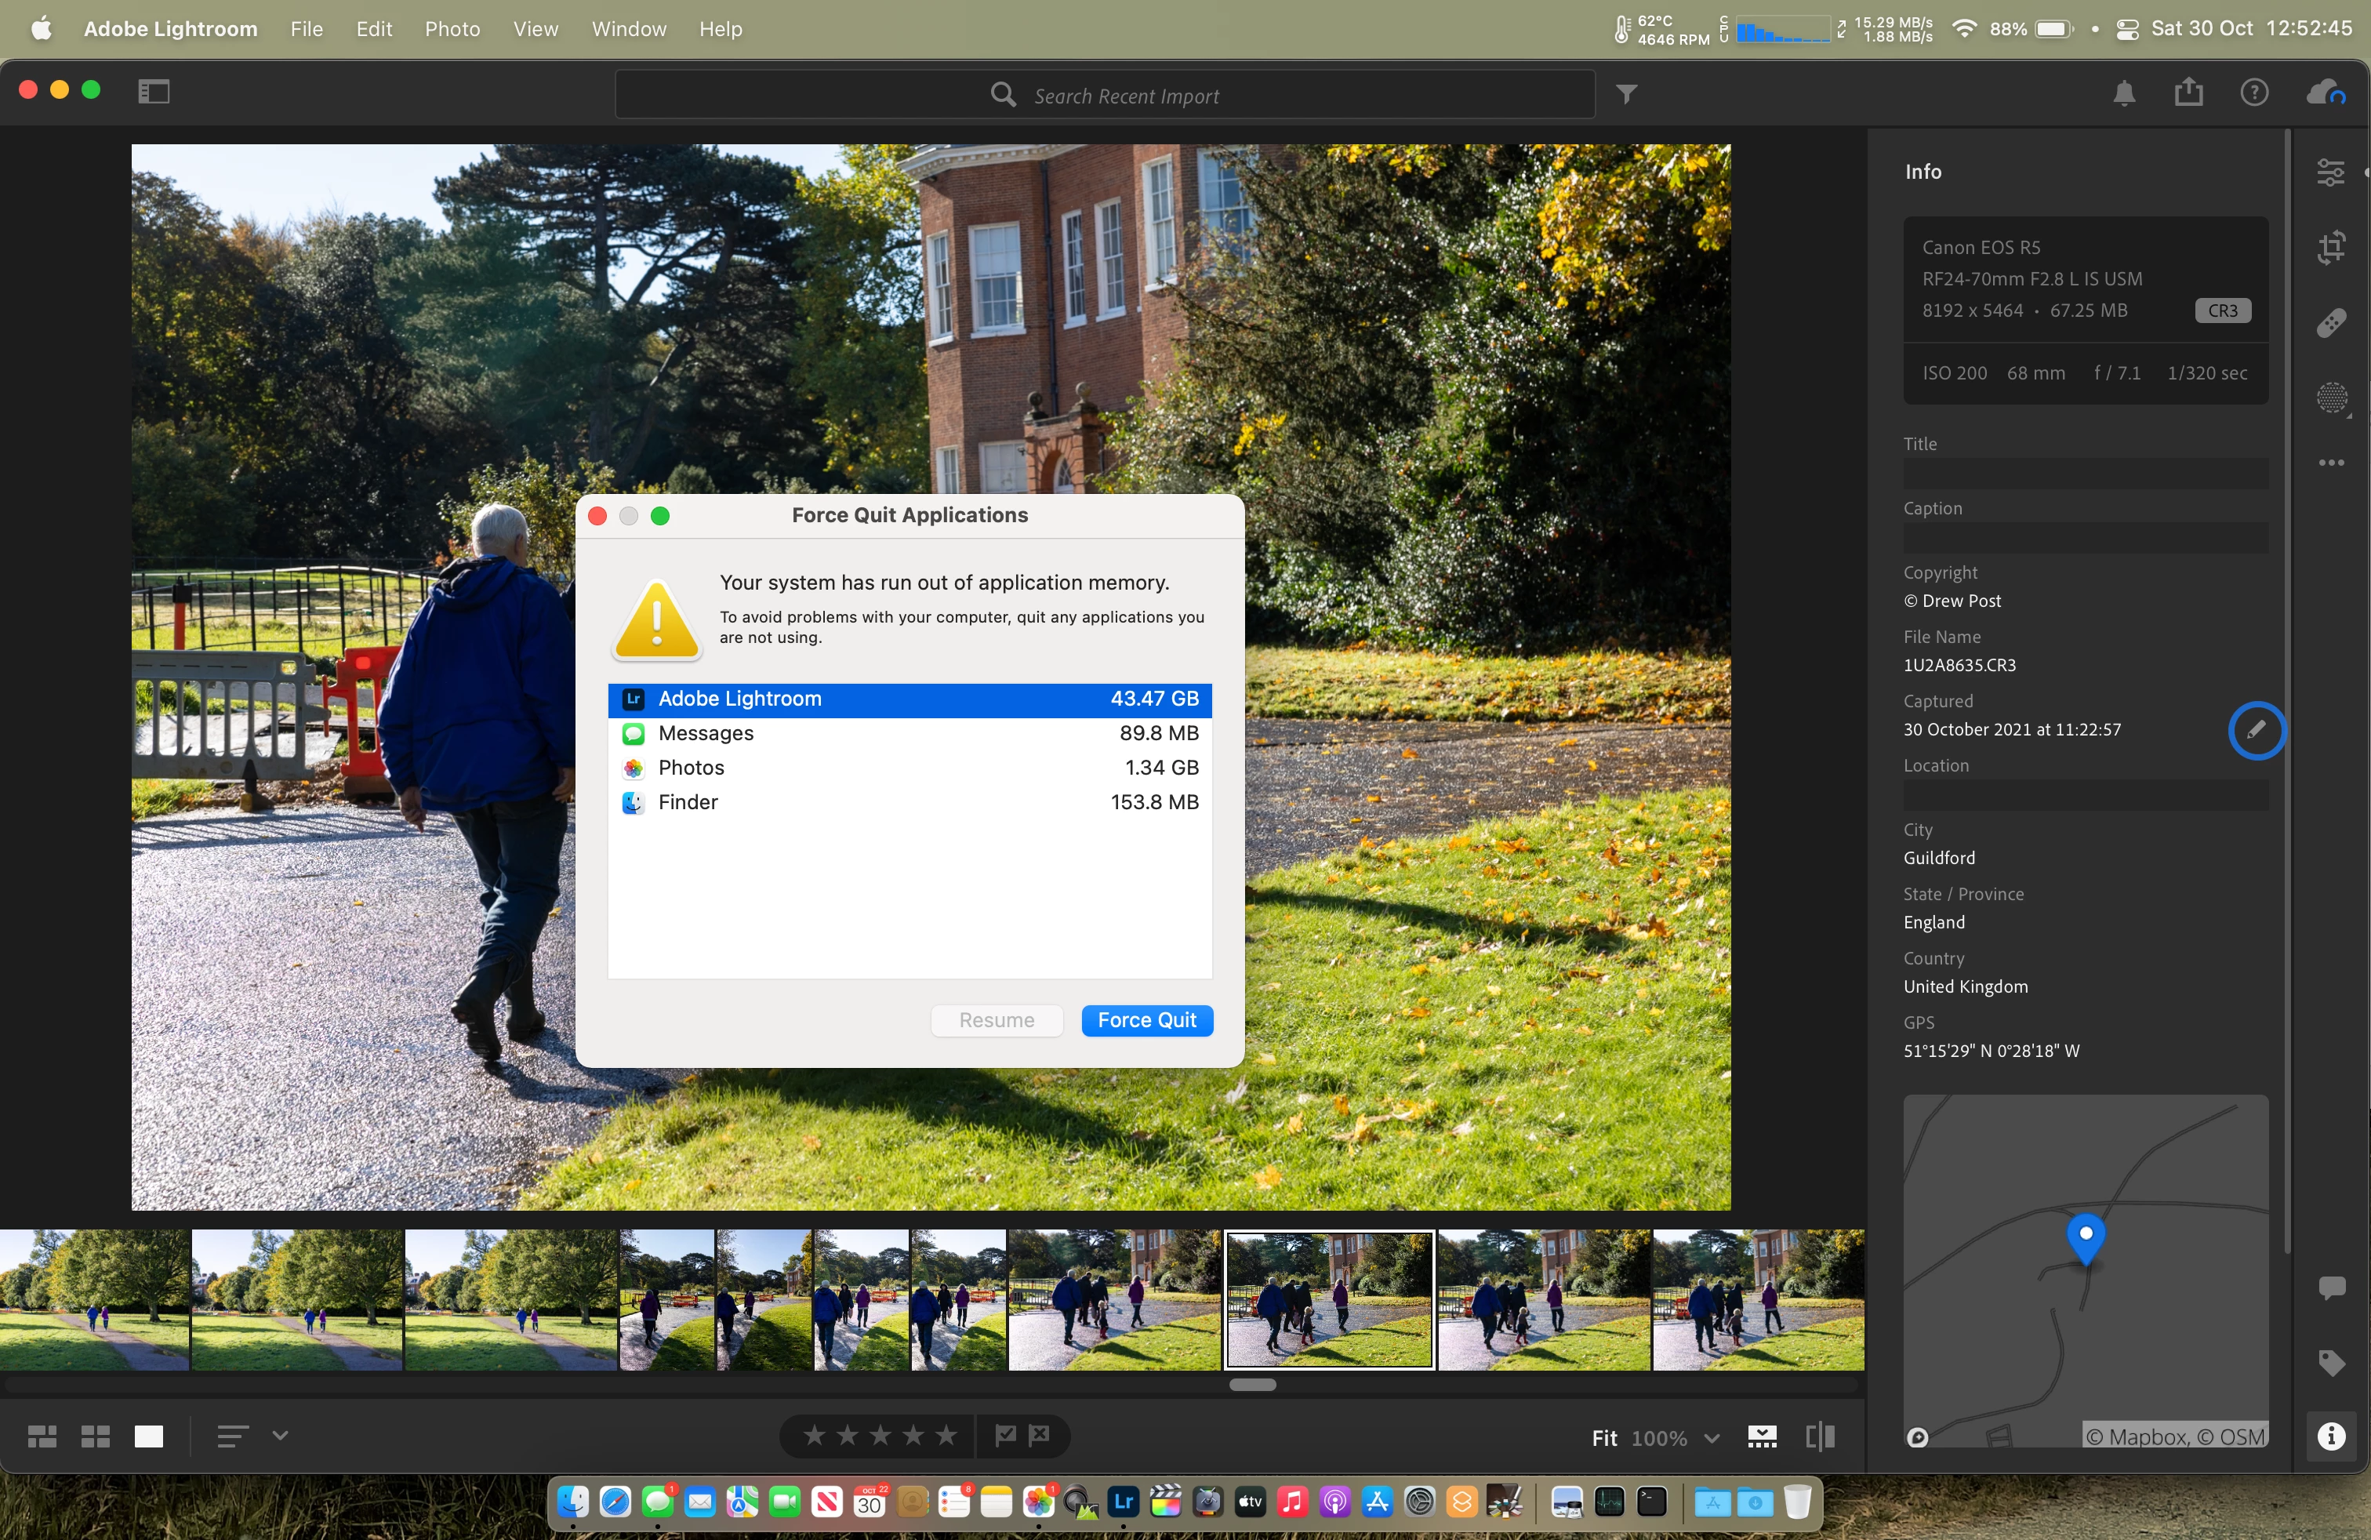Flag photo as rejected
This screenshot has width=2371, height=1540.
(x=1039, y=1436)
